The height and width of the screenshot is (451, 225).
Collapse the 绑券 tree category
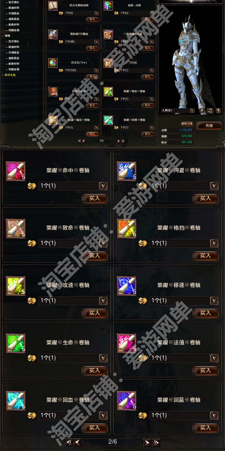point(3,36)
